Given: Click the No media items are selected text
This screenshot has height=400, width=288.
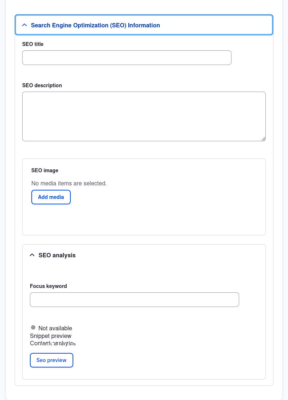Looking at the screenshot, I should pos(69,183).
